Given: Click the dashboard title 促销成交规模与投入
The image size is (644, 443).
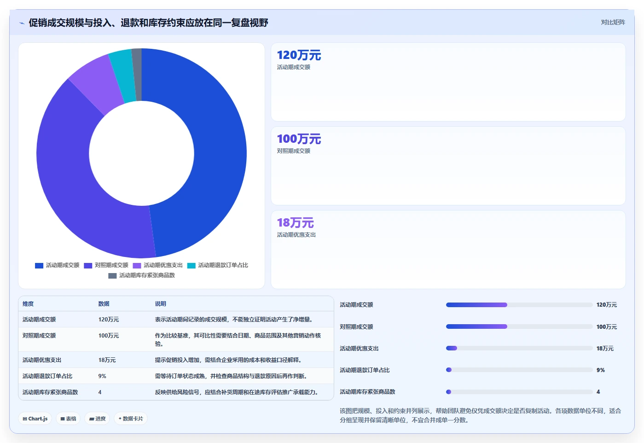Looking at the screenshot, I should pyautogui.click(x=148, y=23).
